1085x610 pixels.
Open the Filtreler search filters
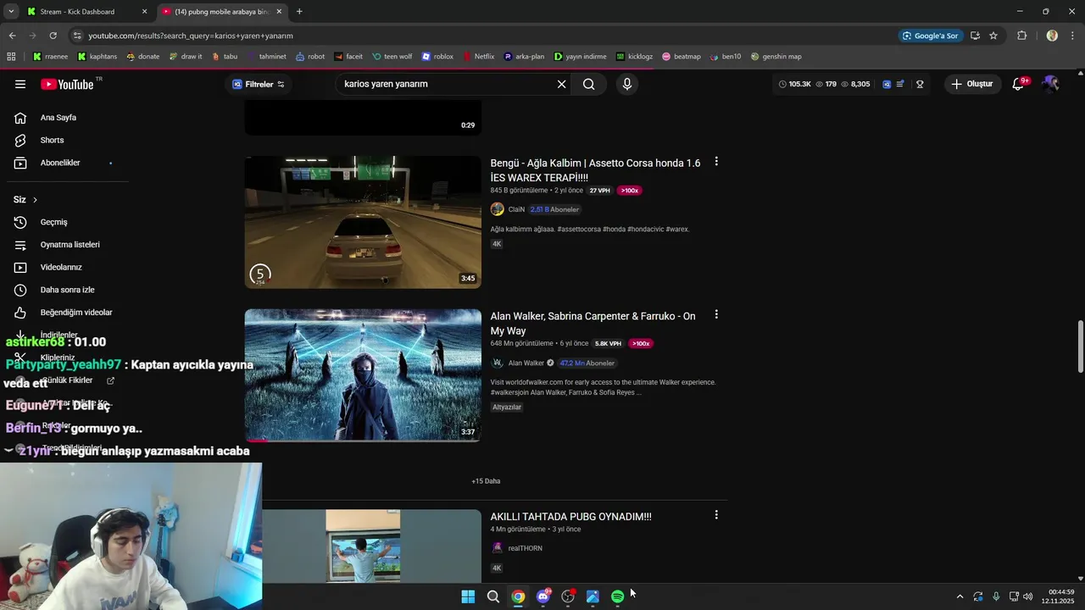(x=259, y=84)
